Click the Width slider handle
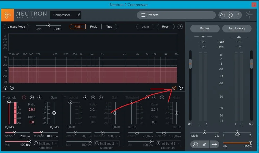This screenshot has width=259, height=153. click(205, 132)
